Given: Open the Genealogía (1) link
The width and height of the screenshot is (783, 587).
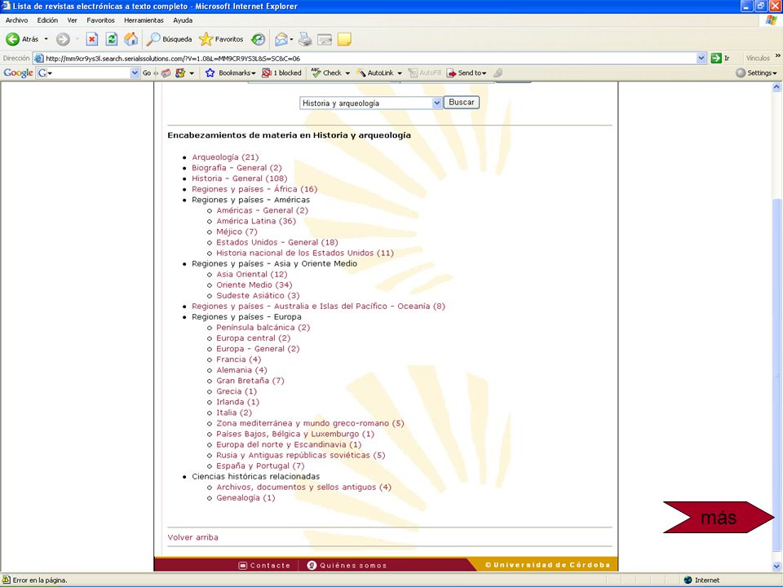Looking at the screenshot, I should (246, 497).
